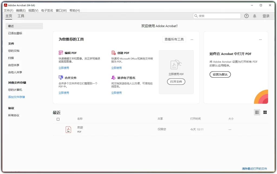Open the 窗口(W) menu
The width and height of the screenshot is (277, 174).
coord(61,11)
